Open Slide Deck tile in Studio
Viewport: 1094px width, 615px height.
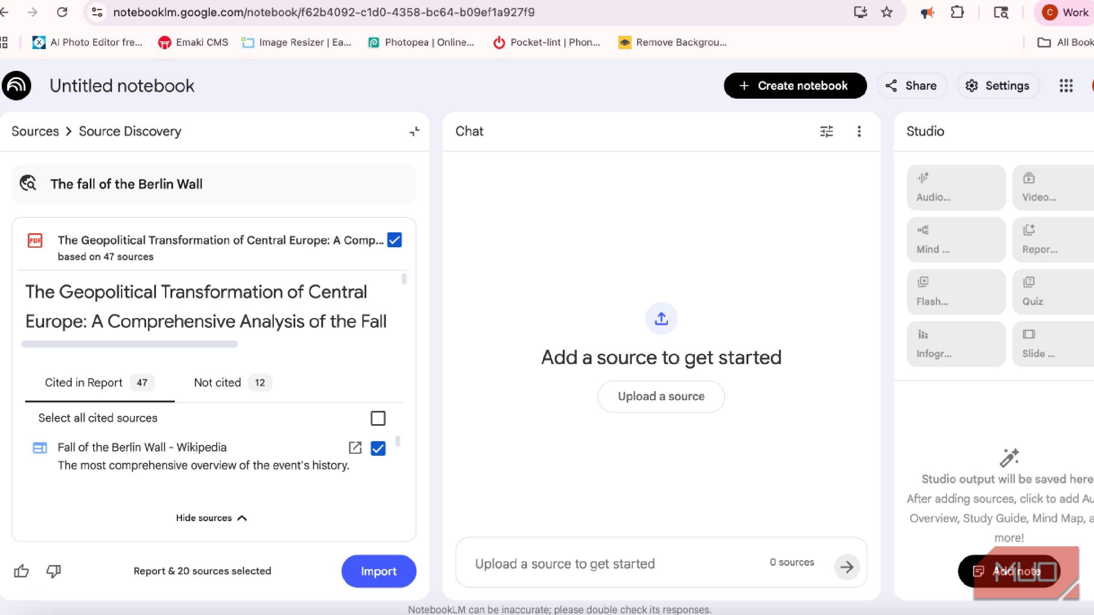pyautogui.click(x=1053, y=344)
